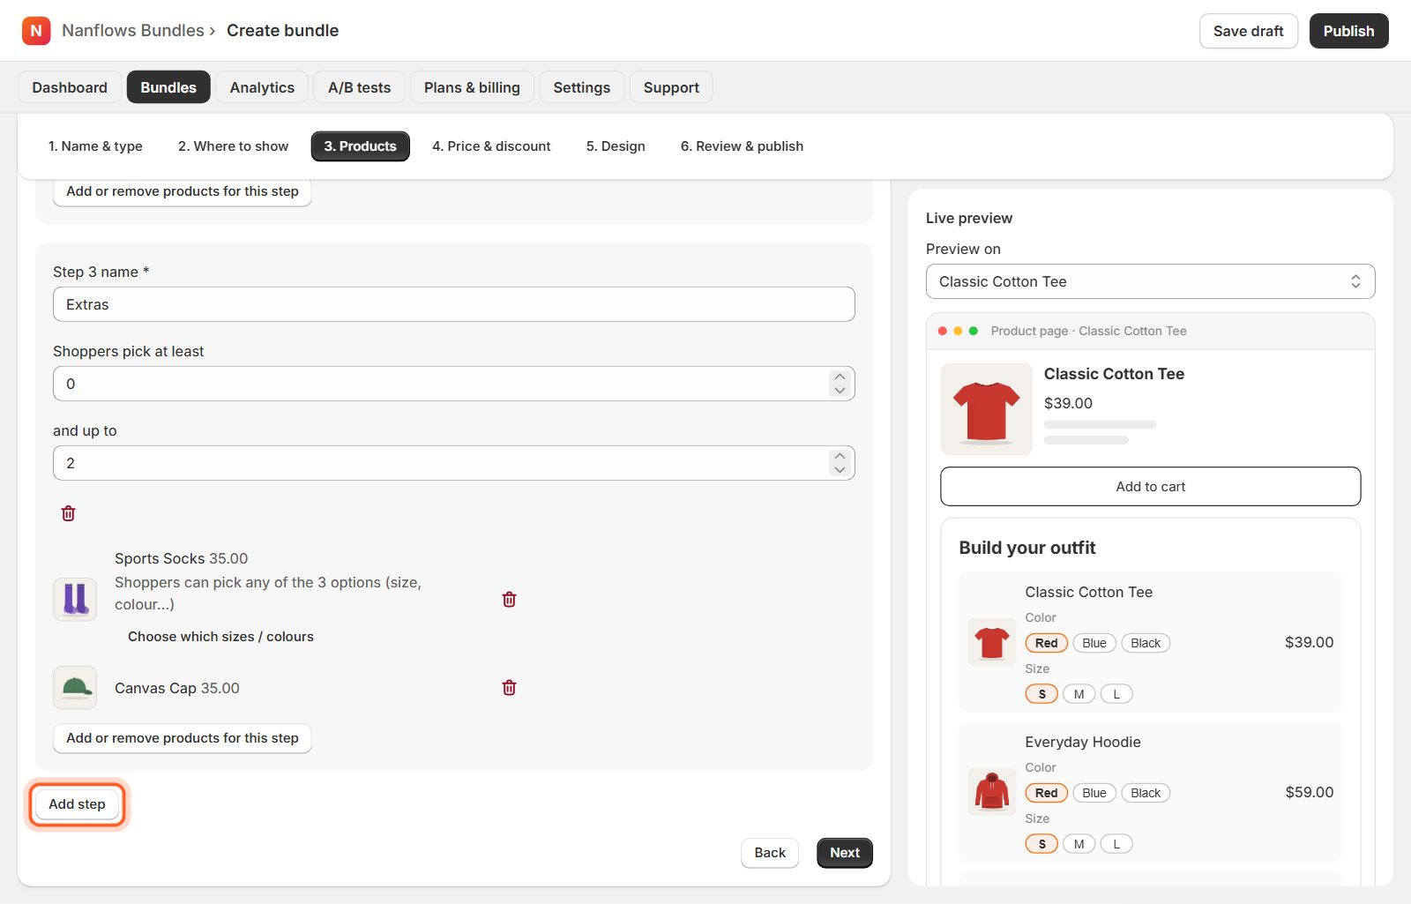Select size L for Everyday Hoodie
Image resolution: width=1411 pixels, height=904 pixels.
coord(1116,844)
